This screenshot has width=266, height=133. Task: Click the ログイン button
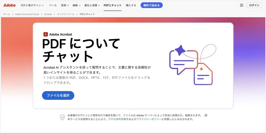[x=254, y=5]
